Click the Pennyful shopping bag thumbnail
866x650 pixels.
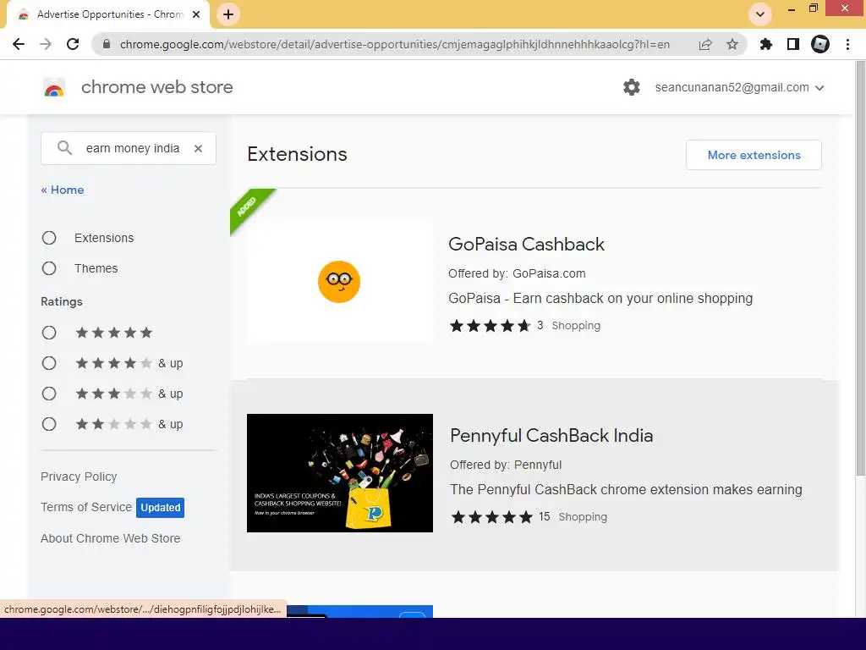pyautogui.click(x=340, y=473)
